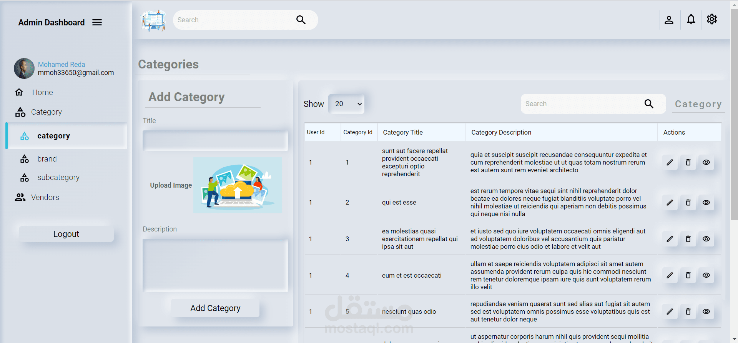This screenshot has width=738, height=343.
Task: Click the shapes icon beside subcategory
Action: 25,177
